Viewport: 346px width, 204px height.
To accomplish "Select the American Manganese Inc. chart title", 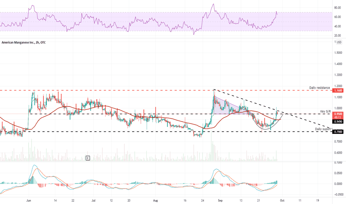I will click(24, 42).
